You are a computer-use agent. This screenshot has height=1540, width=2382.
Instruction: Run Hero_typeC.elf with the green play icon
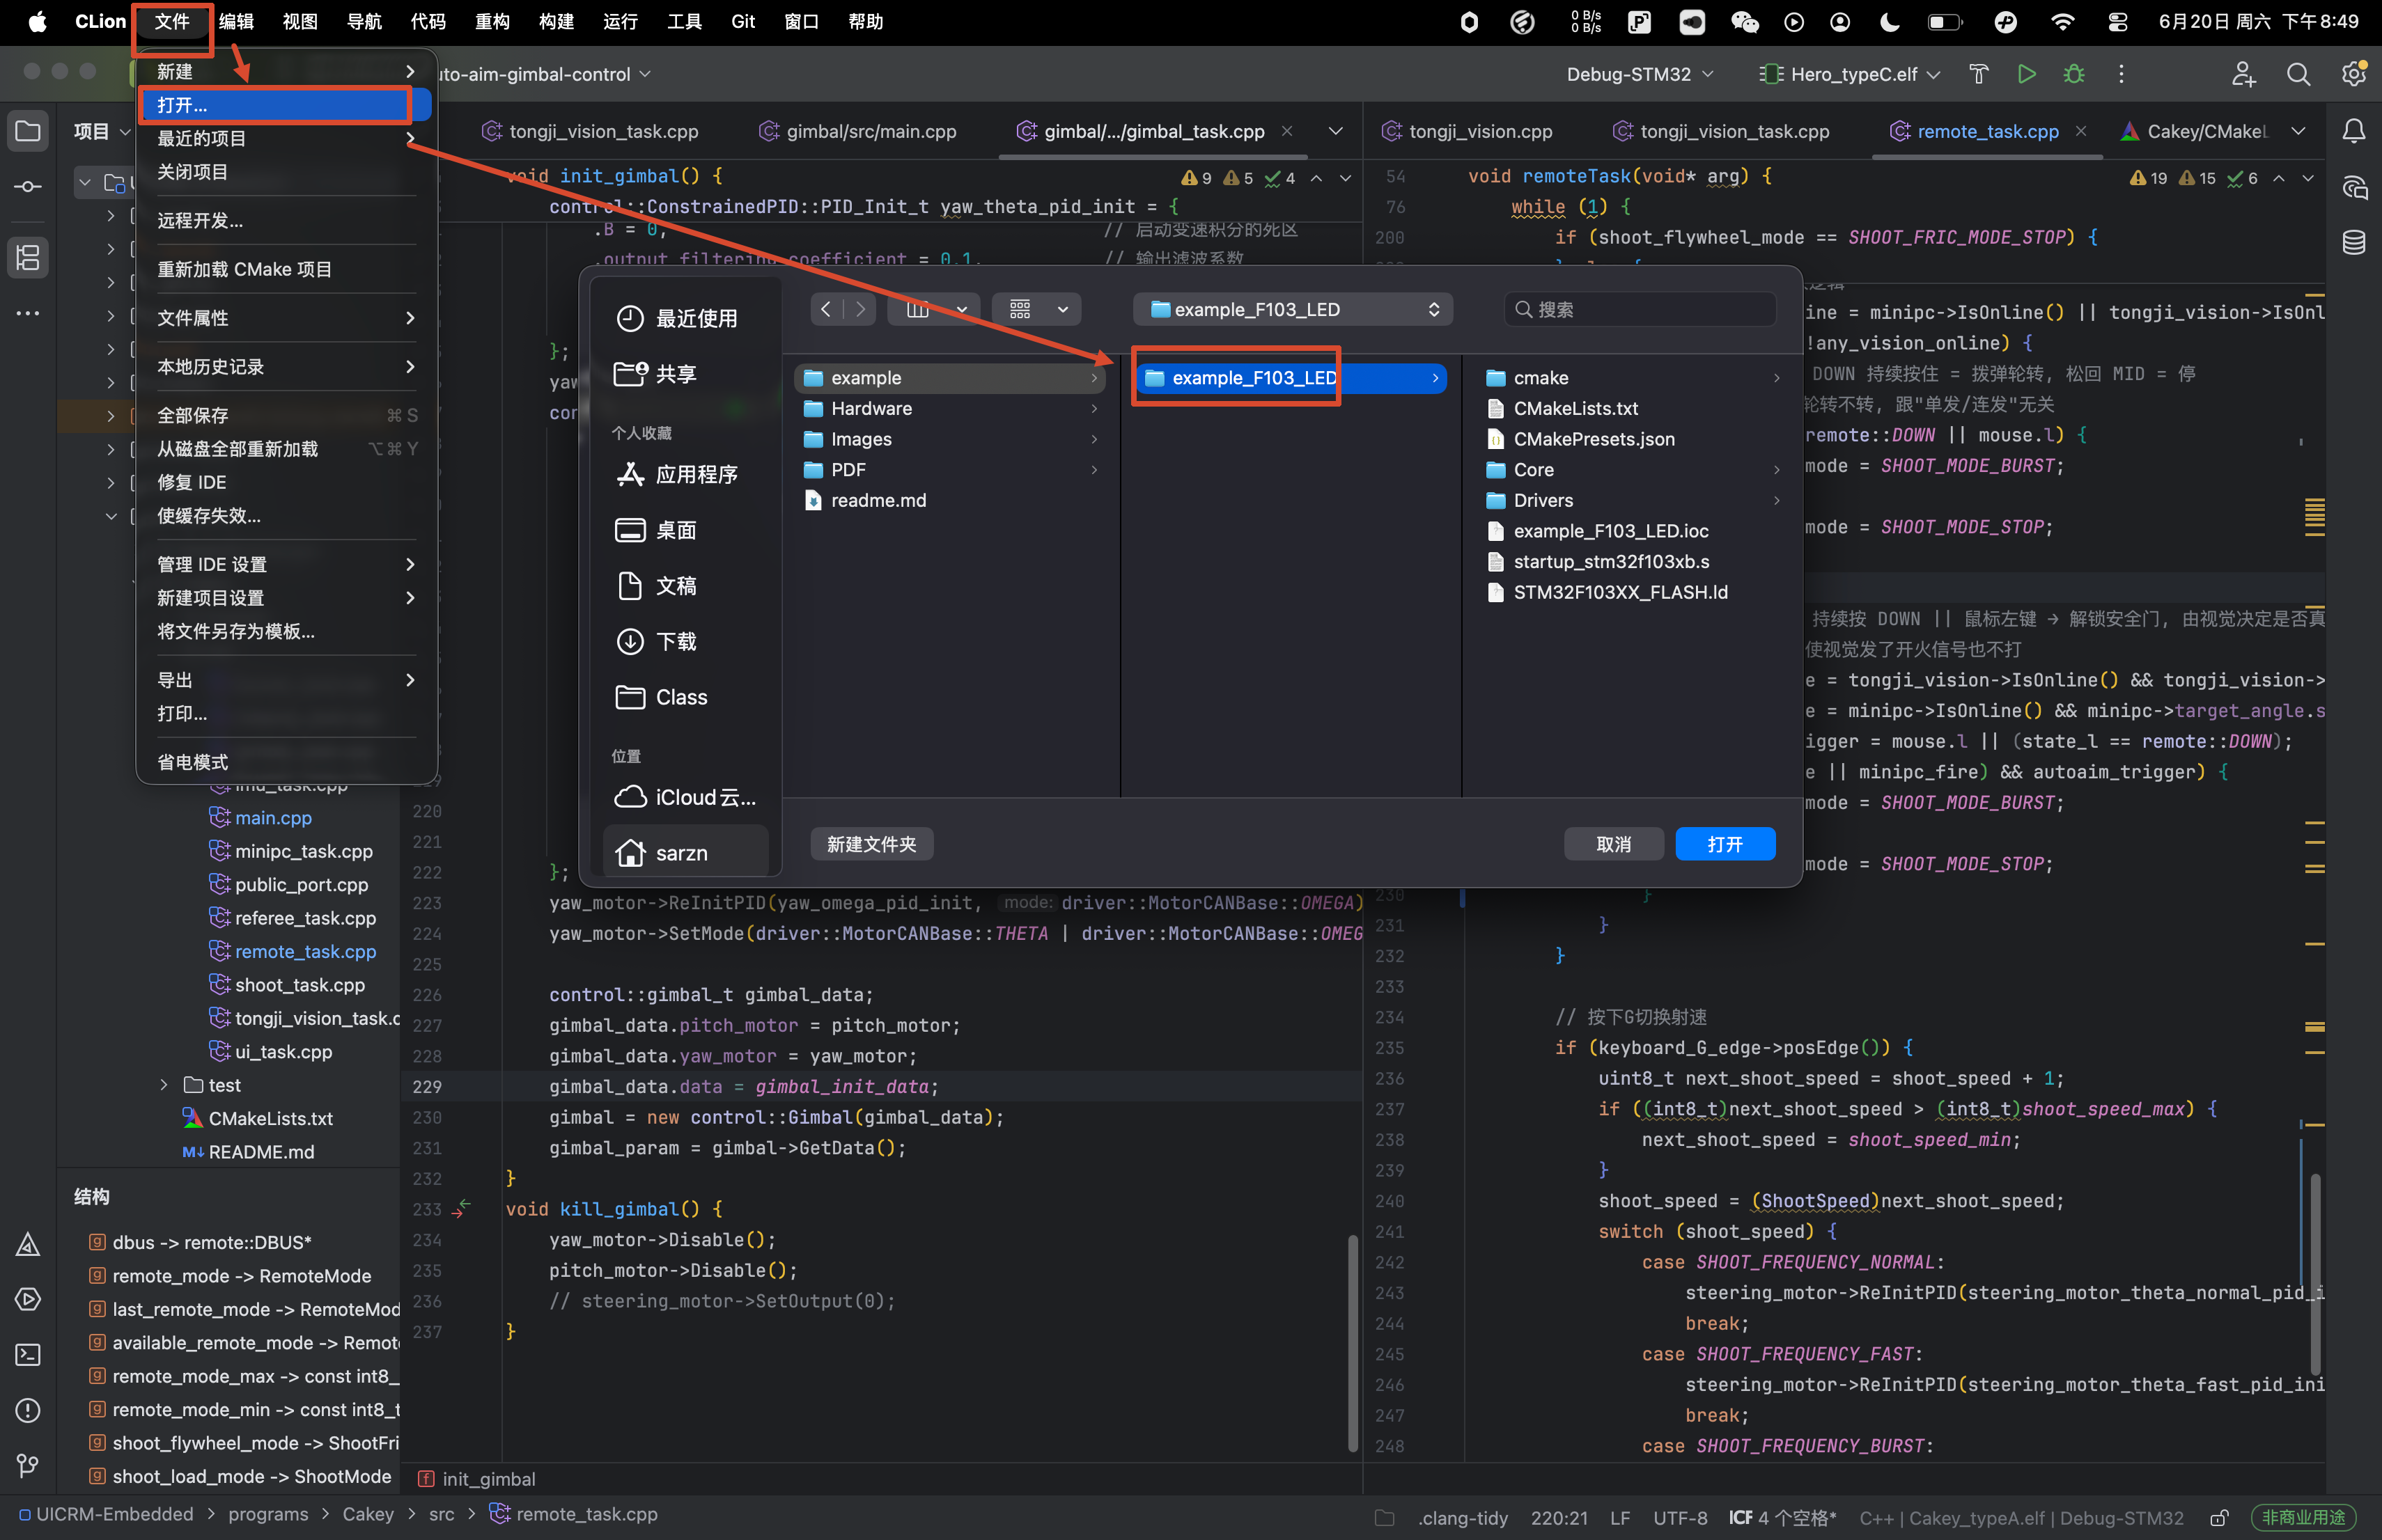point(2027,74)
